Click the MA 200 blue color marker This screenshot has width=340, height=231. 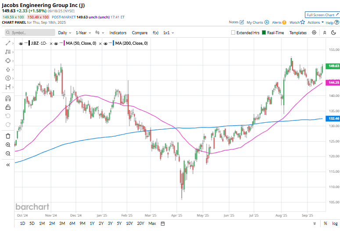(x=113, y=43)
